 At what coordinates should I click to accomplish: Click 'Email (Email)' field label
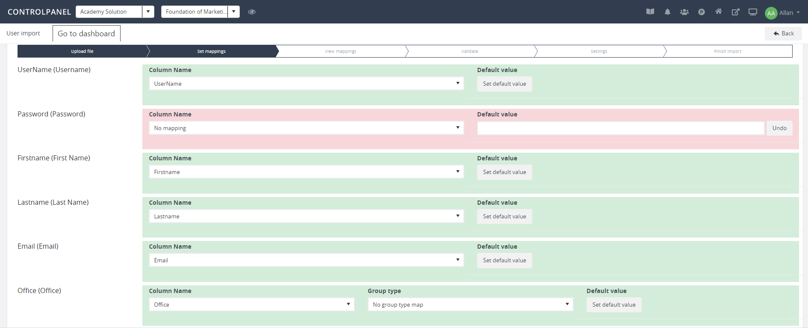tap(38, 246)
